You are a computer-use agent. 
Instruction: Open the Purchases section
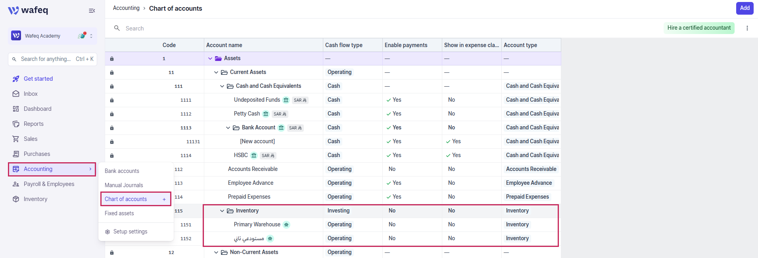[37, 154]
